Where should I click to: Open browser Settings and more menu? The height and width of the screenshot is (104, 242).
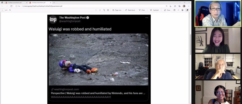(188, 6)
